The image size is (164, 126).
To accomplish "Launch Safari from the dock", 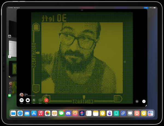I will coord(20,113).
